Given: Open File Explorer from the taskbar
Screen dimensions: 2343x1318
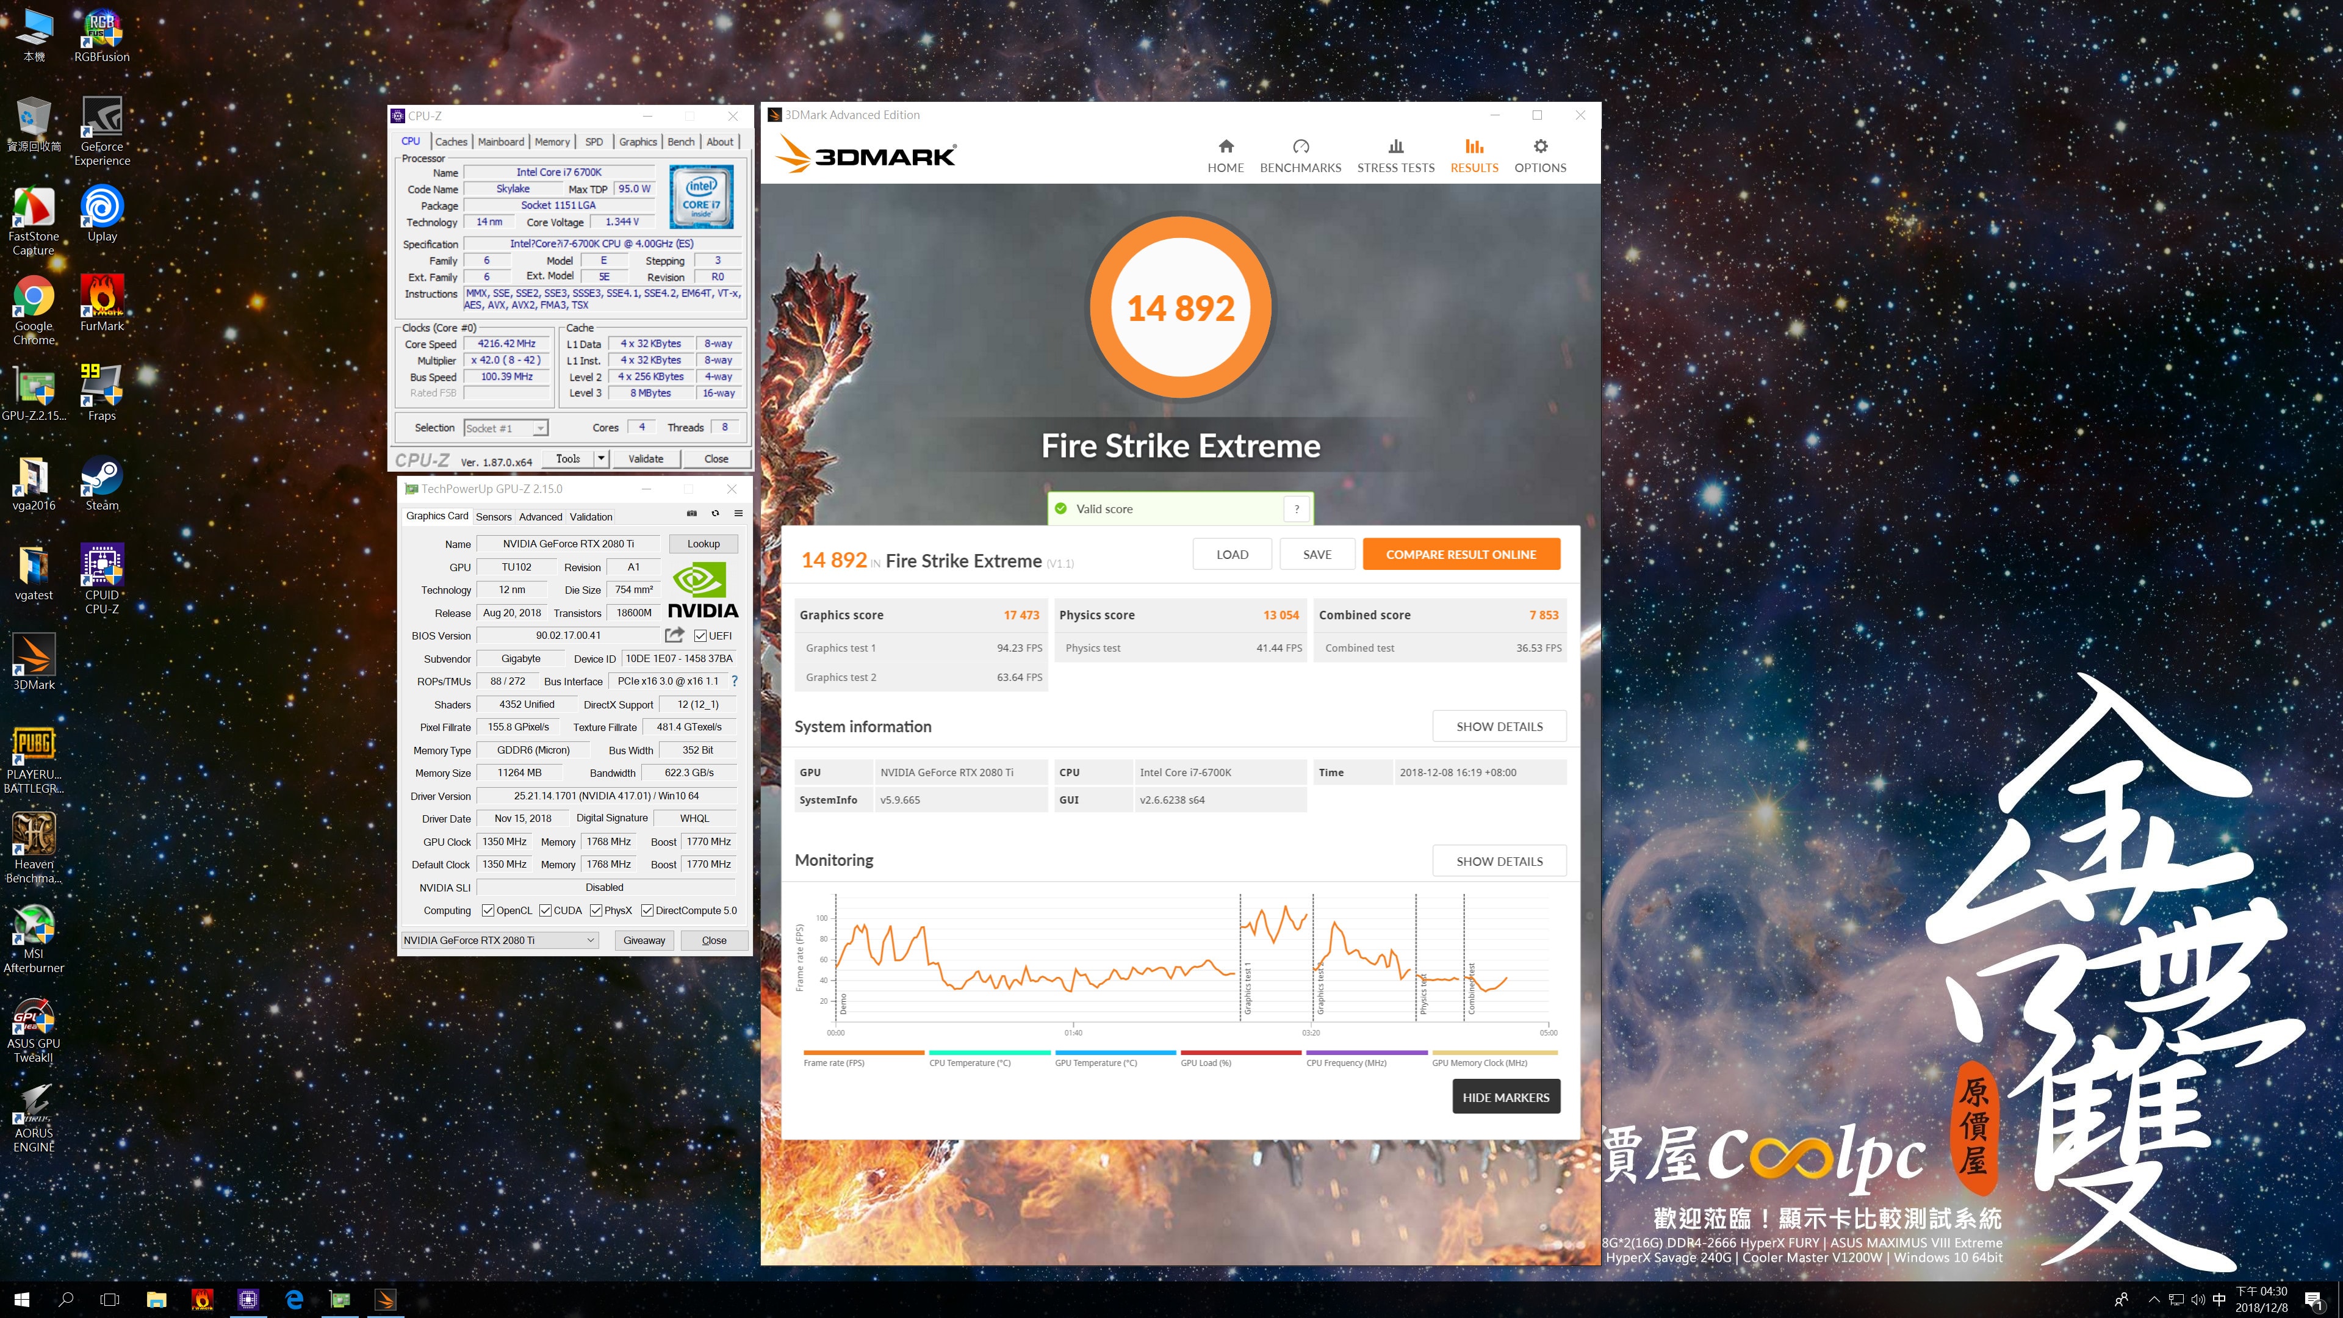Looking at the screenshot, I should click(156, 1300).
